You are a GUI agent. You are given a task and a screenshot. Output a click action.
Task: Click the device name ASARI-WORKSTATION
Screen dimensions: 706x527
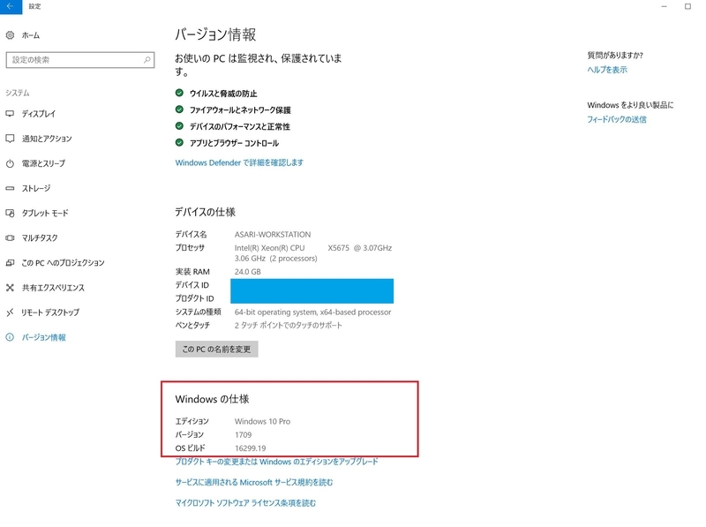click(273, 235)
